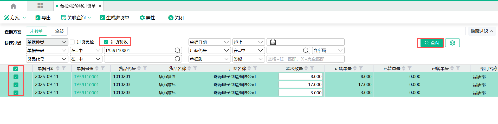The width and height of the screenshot is (498, 124).
Task: Open the calendar date picker icon
Action: click(273, 42)
